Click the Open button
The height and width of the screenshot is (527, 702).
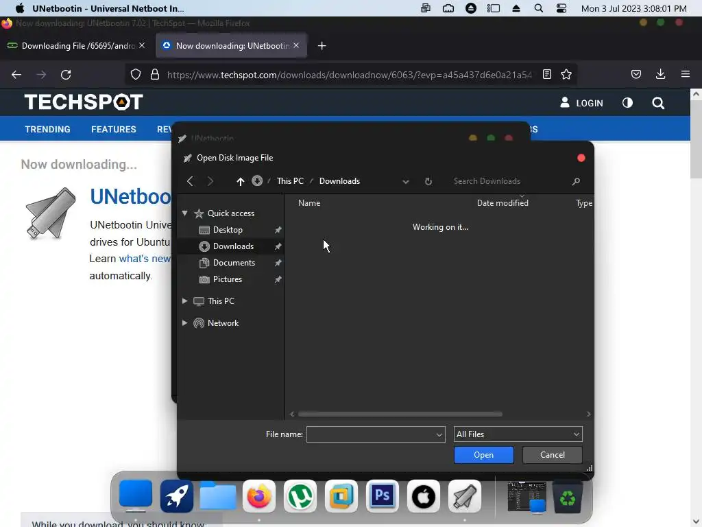click(483, 455)
